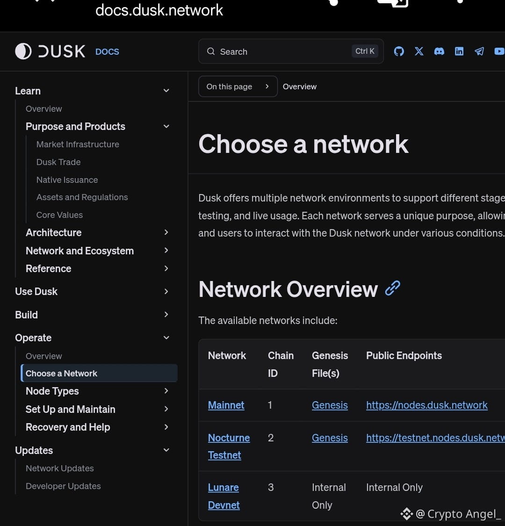Screen dimensions: 505x526
Task: Copy the Network Overview anchor link icon
Action: point(393,288)
